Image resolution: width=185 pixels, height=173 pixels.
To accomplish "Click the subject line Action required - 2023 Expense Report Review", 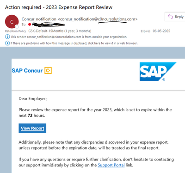I will 59,7.
